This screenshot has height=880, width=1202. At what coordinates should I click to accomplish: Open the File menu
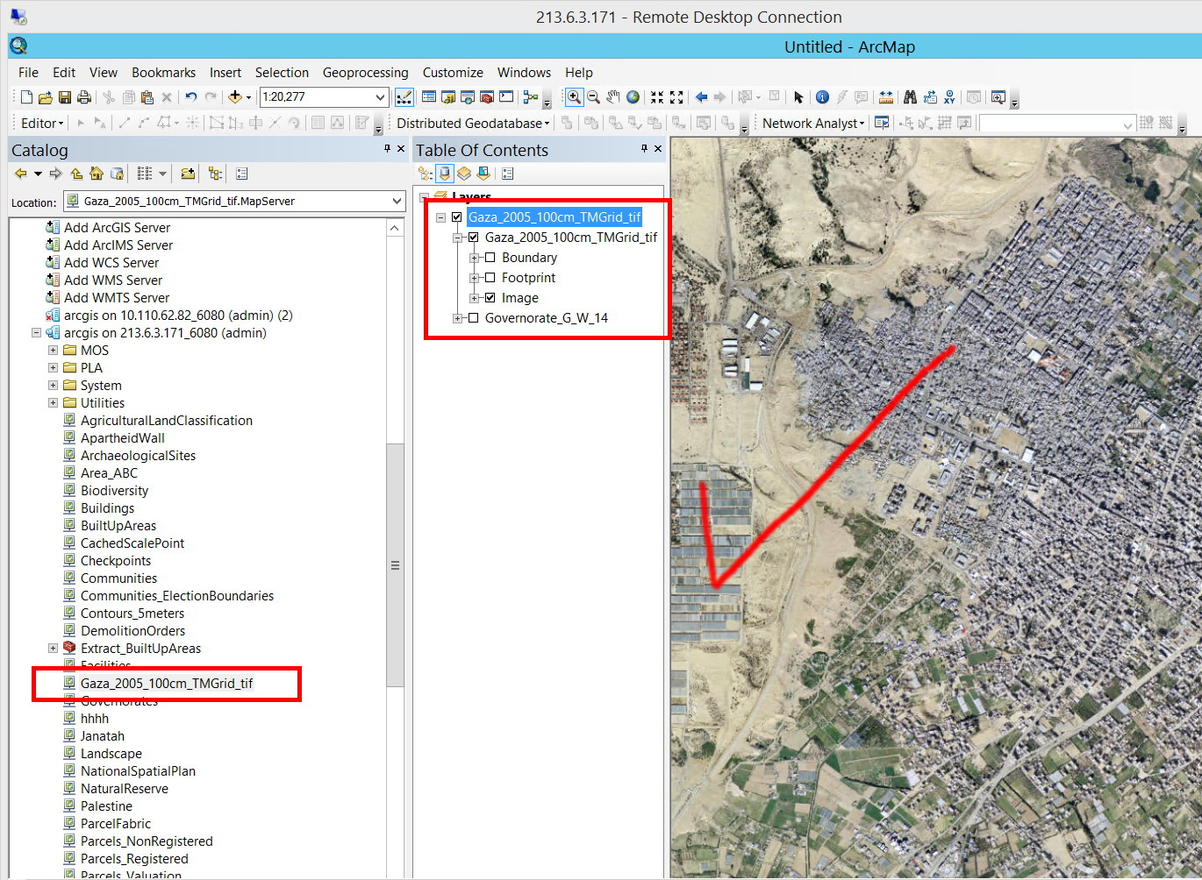tap(28, 73)
